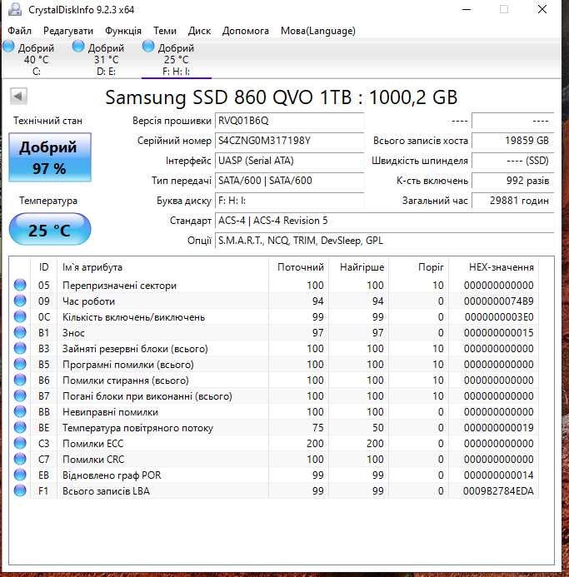Screen dimensions: 569x577
Task: Click the firmware field RVQ01B6Q
Action: tap(289, 121)
